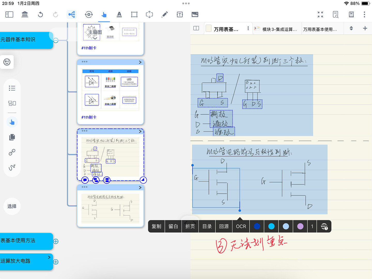
Task: Select the image insert tool
Action: [x=195, y=14]
